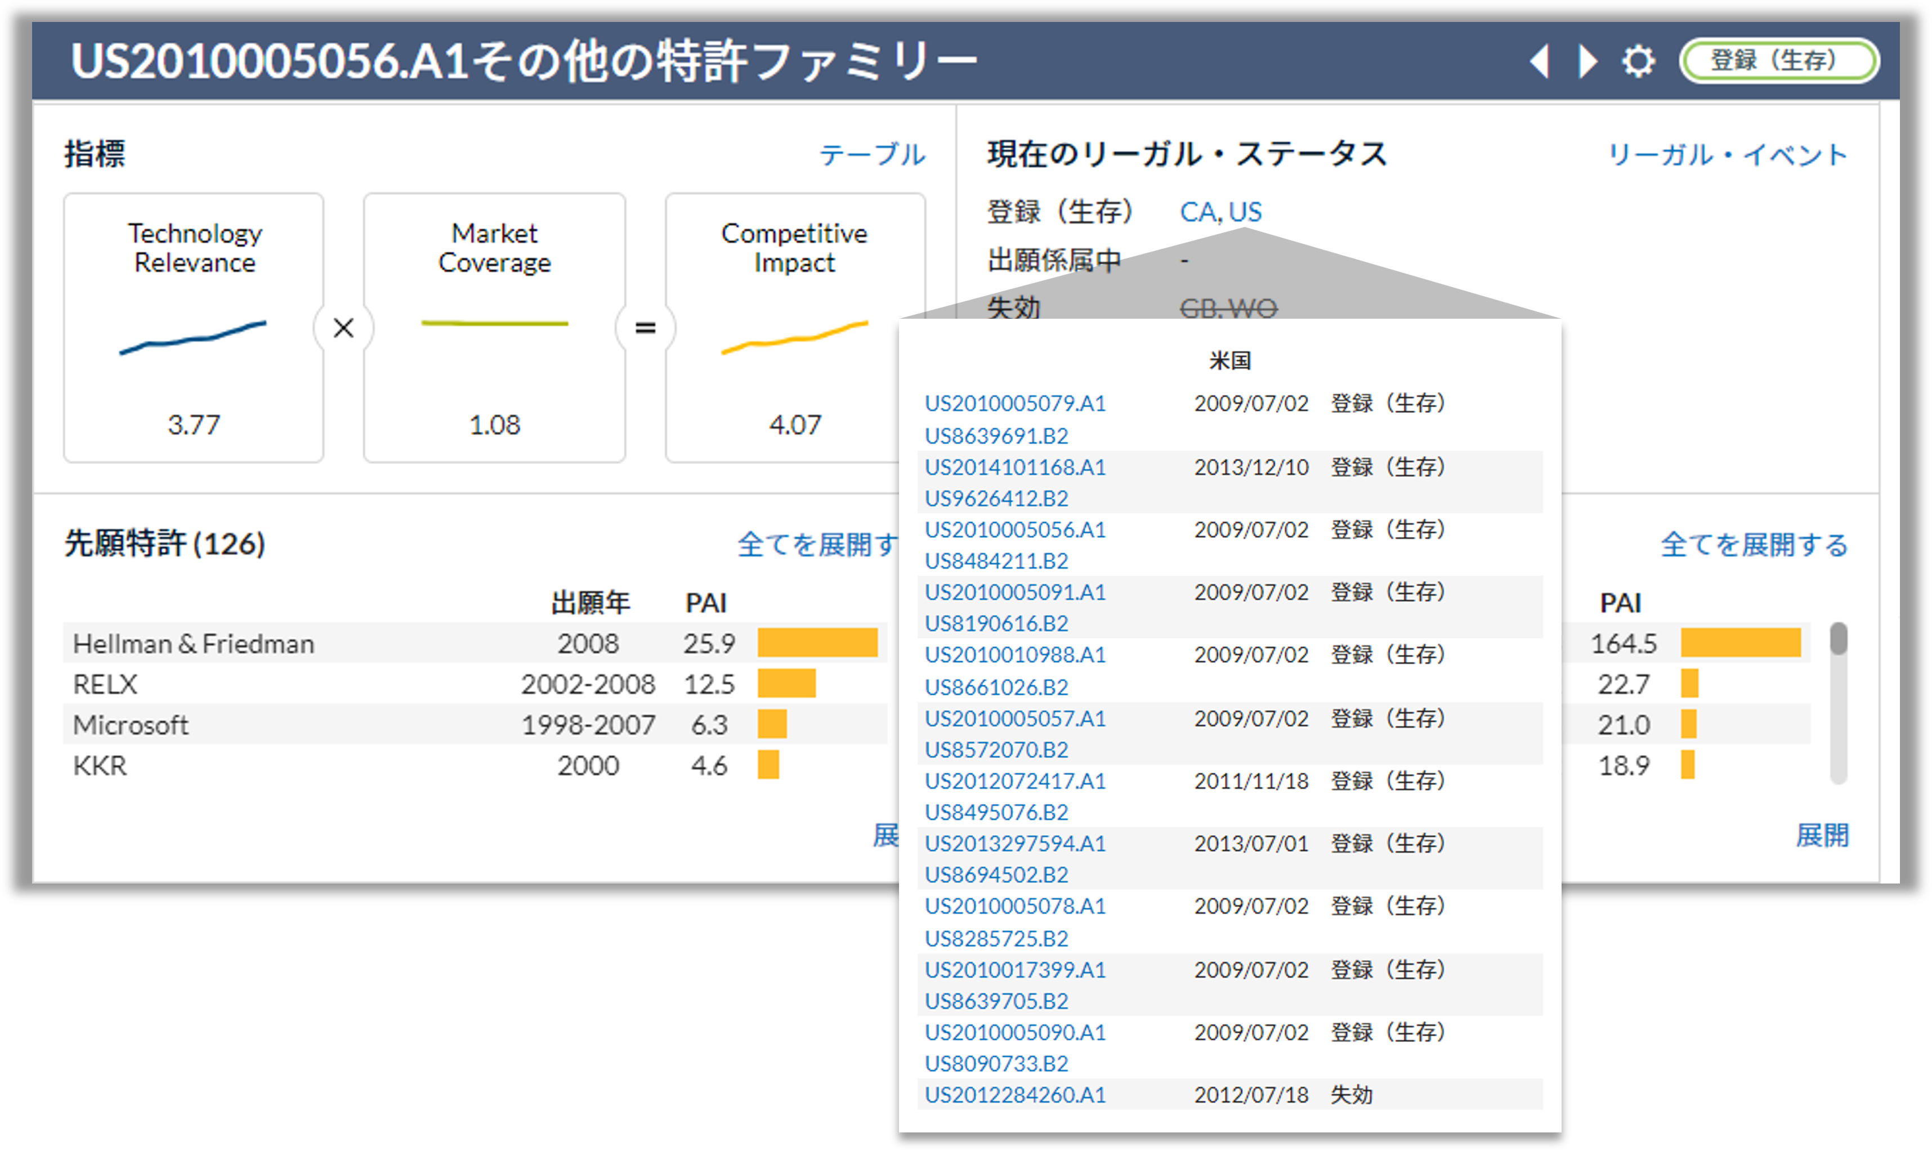Select the Hellman & Friedman row

475,643
